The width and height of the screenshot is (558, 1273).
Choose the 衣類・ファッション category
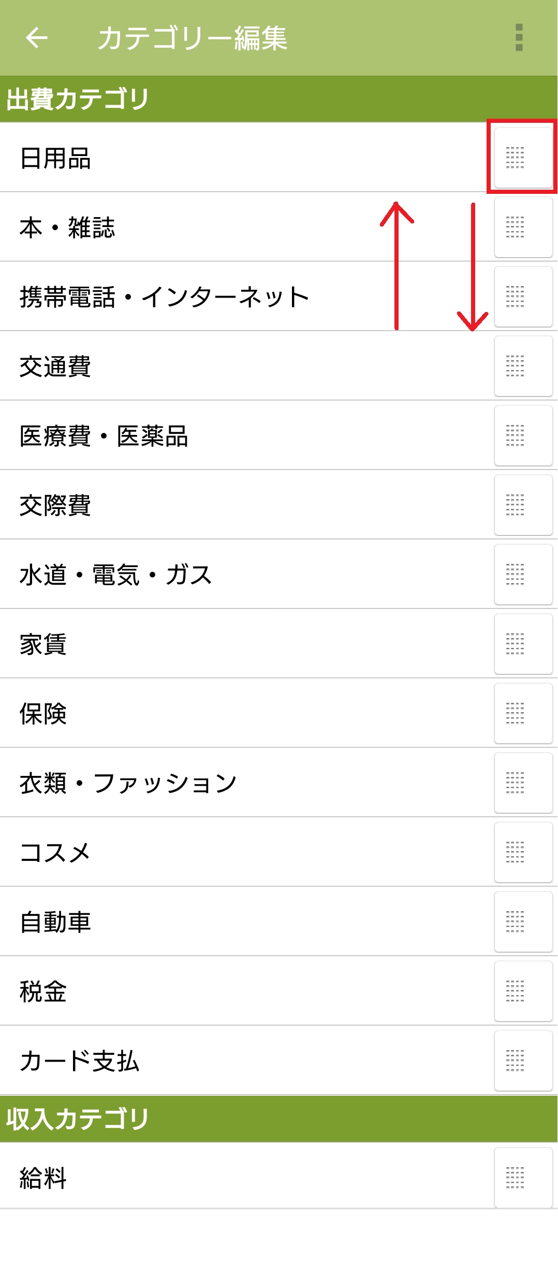[128, 783]
